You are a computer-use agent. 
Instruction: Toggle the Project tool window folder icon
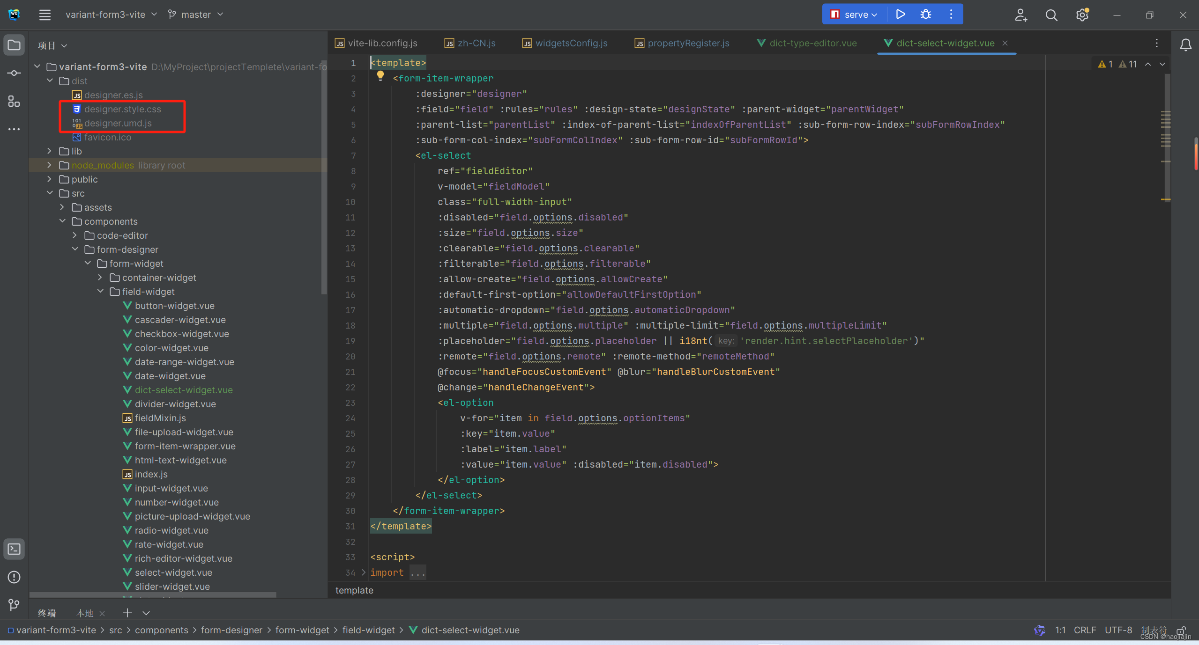(14, 45)
